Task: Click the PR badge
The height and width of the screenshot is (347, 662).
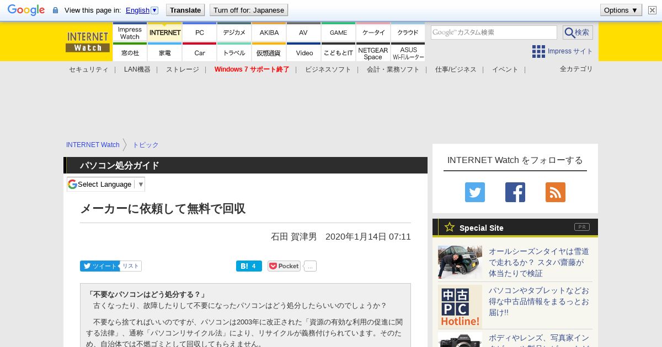Action: (x=582, y=227)
